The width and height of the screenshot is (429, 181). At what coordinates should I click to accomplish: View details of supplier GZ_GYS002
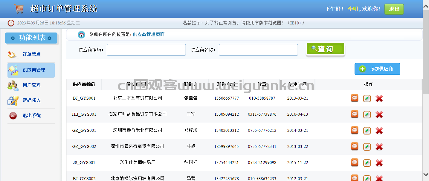355,146
